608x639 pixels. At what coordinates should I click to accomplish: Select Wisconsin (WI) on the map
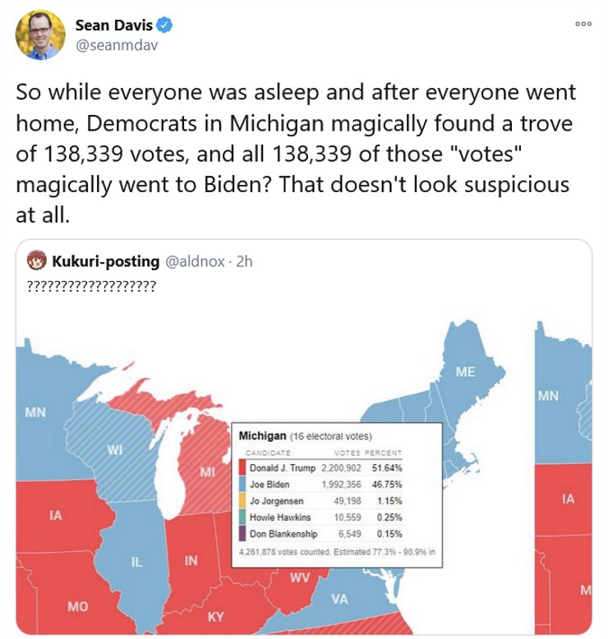tap(114, 450)
